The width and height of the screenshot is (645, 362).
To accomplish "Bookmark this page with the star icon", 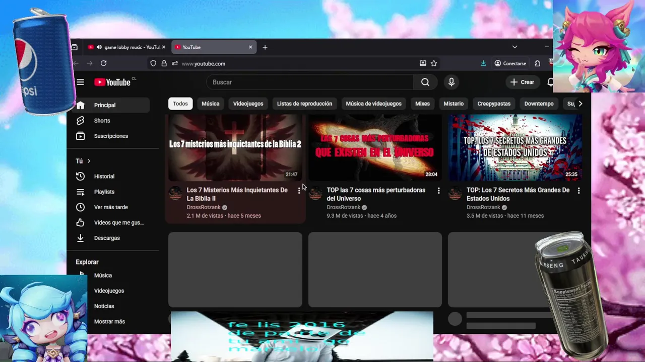I will pos(434,63).
